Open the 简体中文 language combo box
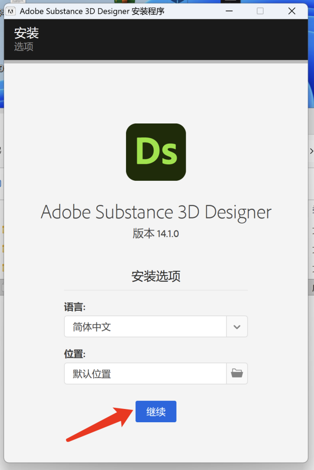The height and width of the screenshot is (470, 314). pyautogui.click(x=145, y=327)
